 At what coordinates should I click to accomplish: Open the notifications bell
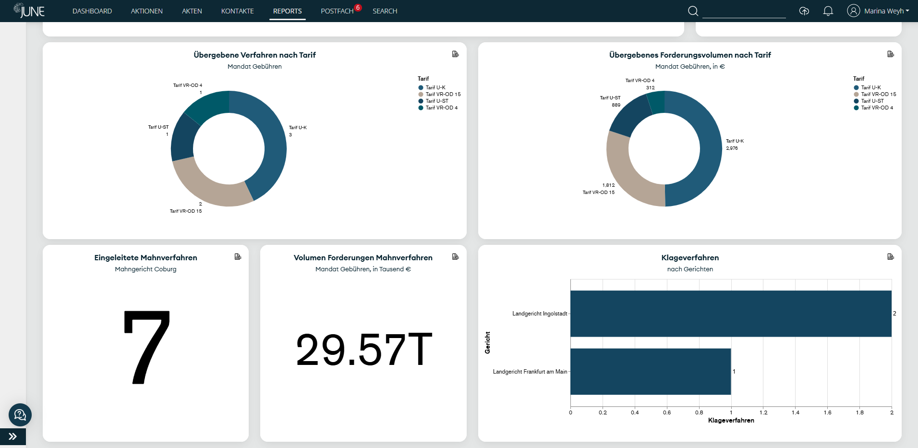pyautogui.click(x=828, y=11)
